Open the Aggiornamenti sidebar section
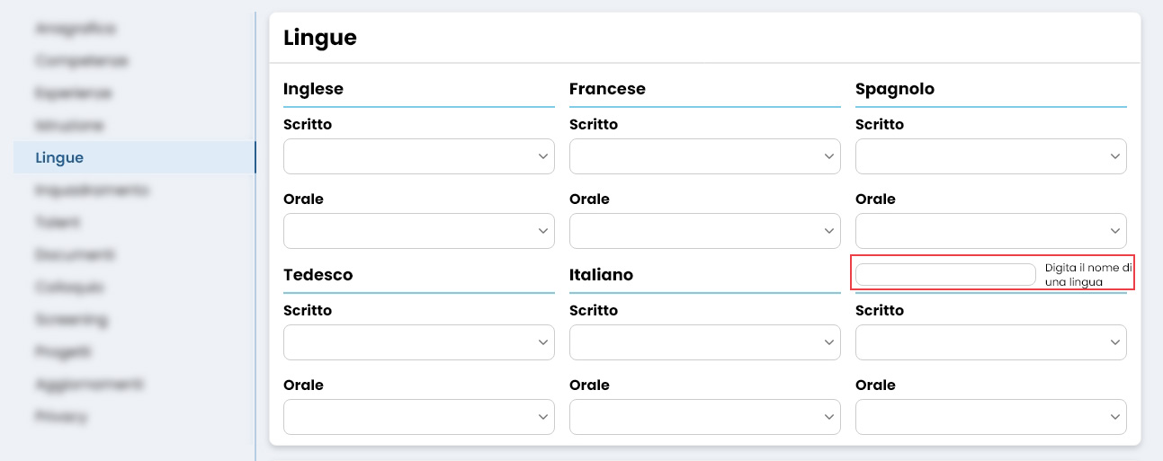 [89, 385]
